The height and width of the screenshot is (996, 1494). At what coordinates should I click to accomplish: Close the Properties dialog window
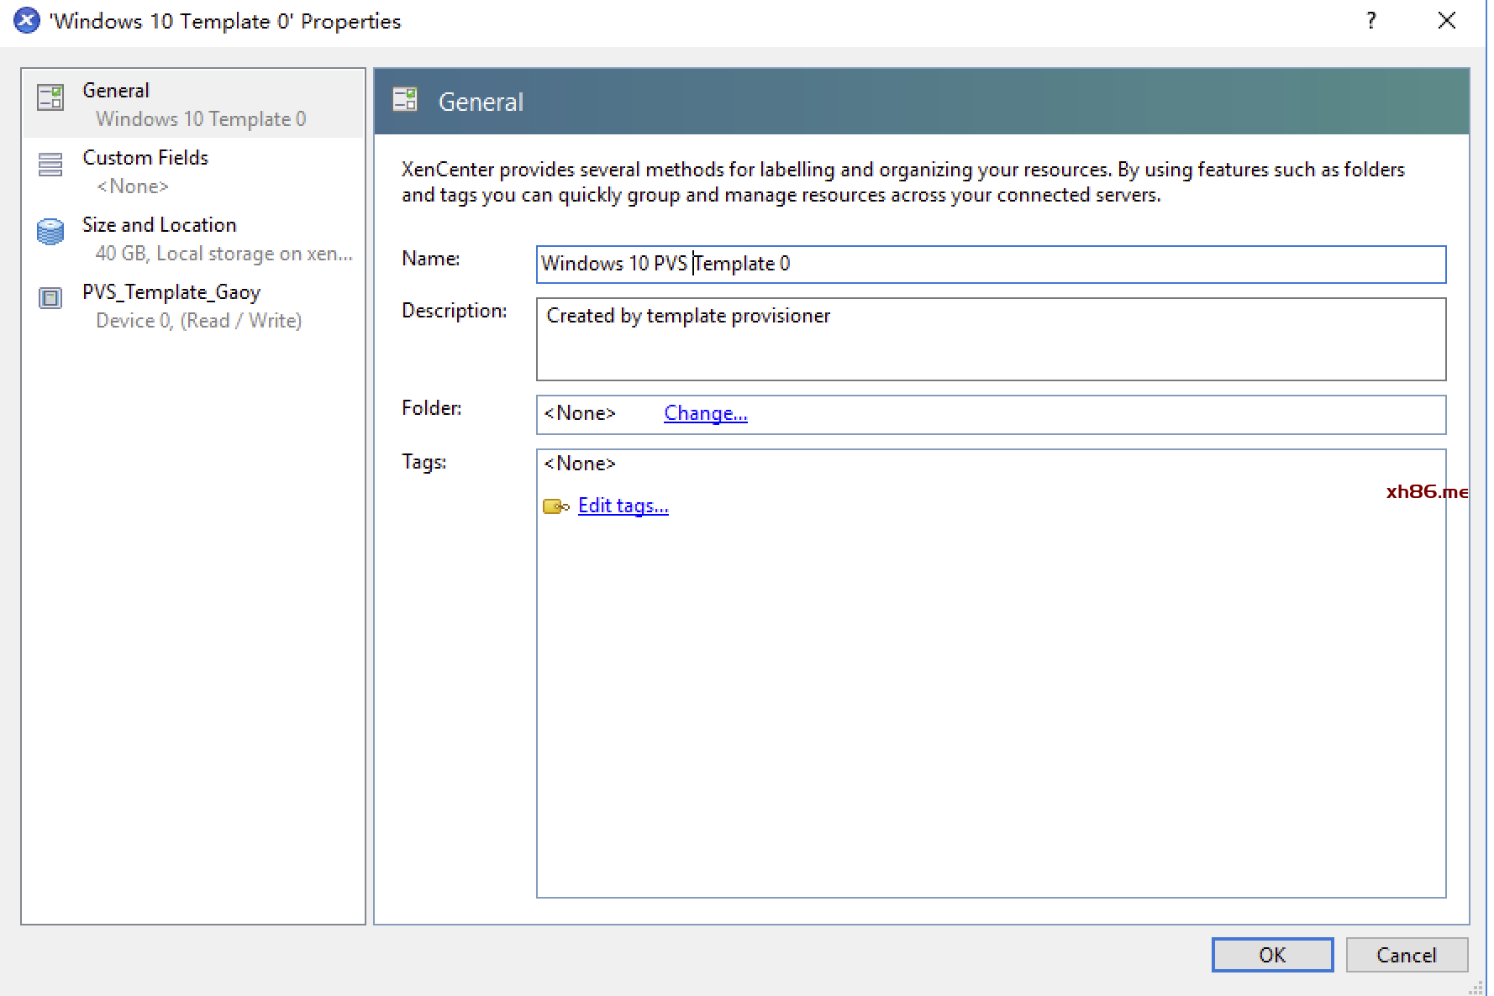[1446, 20]
